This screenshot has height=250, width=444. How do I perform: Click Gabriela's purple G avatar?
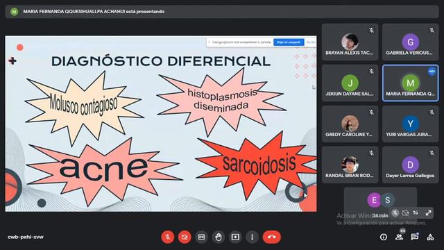click(410, 42)
